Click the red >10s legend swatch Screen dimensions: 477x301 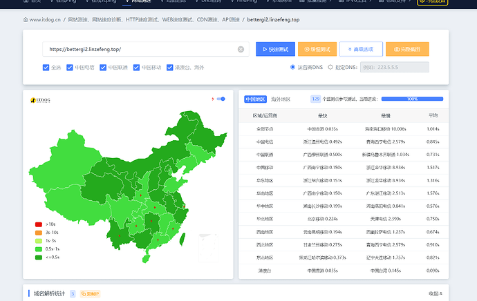point(39,224)
